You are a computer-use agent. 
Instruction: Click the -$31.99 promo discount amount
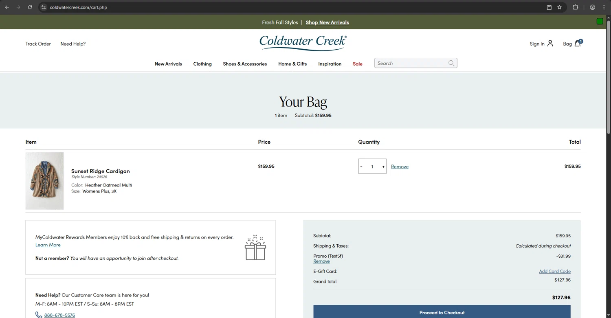point(563,256)
